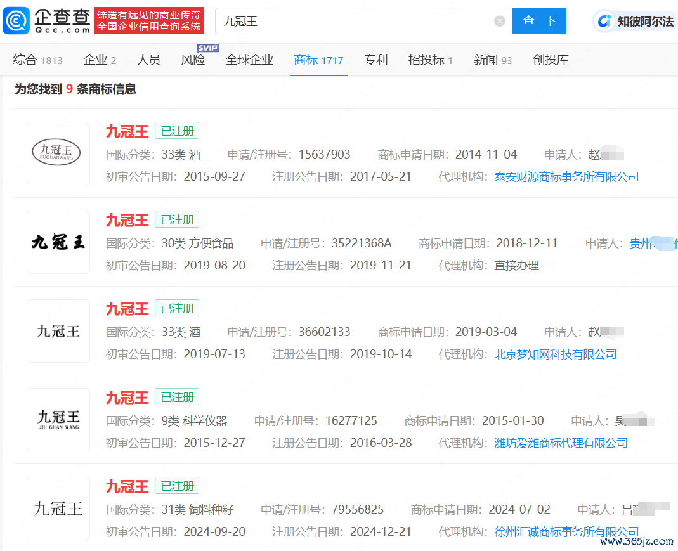Viewport: 678px width, 551px height.
Task: Open the 企查查 logo homepage
Action: coord(47,21)
